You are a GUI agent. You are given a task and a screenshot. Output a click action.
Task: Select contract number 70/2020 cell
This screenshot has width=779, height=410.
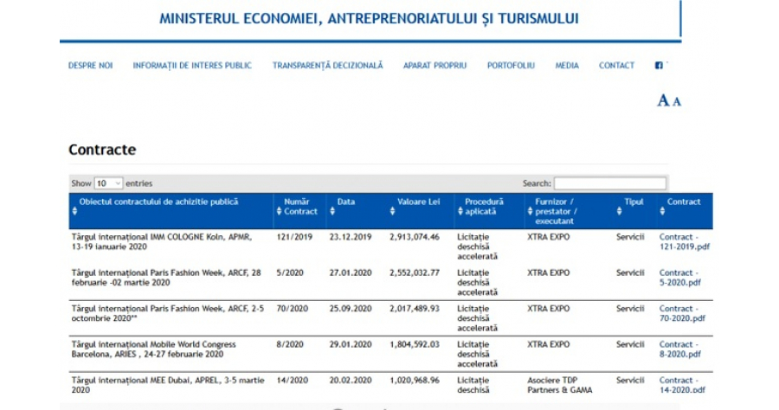pyautogui.click(x=293, y=308)
